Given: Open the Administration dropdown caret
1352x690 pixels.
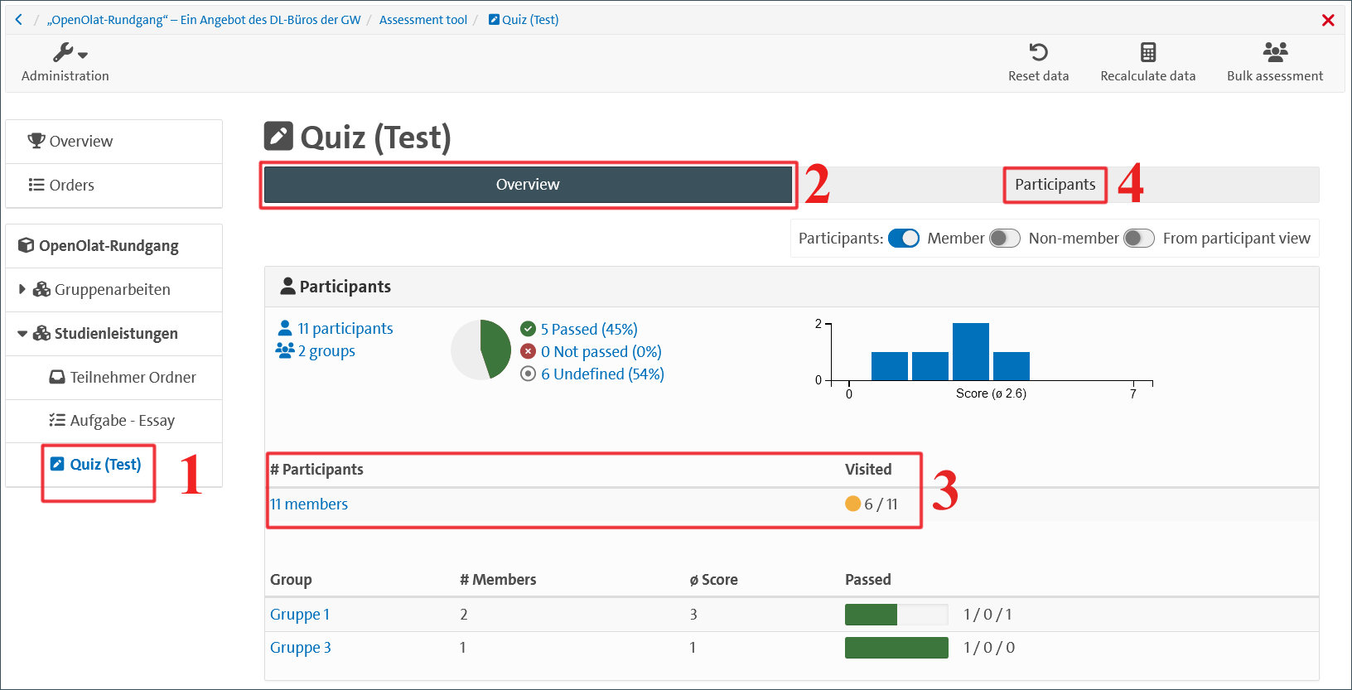Looking at the screenshot, I should pos(83,55).
